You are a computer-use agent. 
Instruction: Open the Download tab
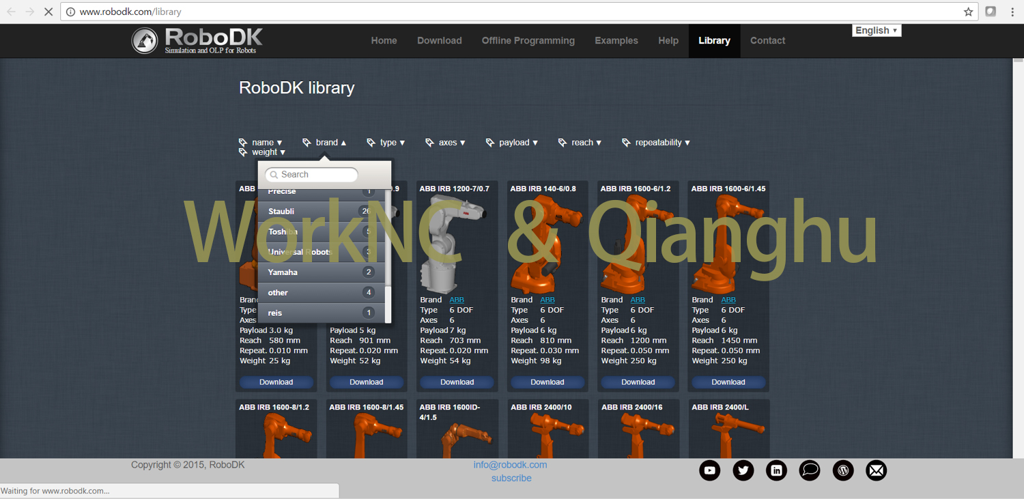tap(440, 40)
